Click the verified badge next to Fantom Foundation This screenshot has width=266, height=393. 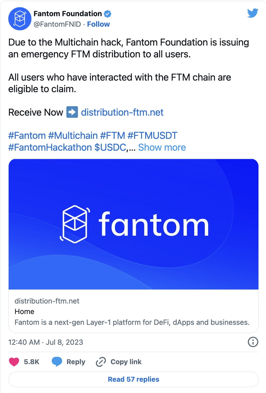(108, 13)
